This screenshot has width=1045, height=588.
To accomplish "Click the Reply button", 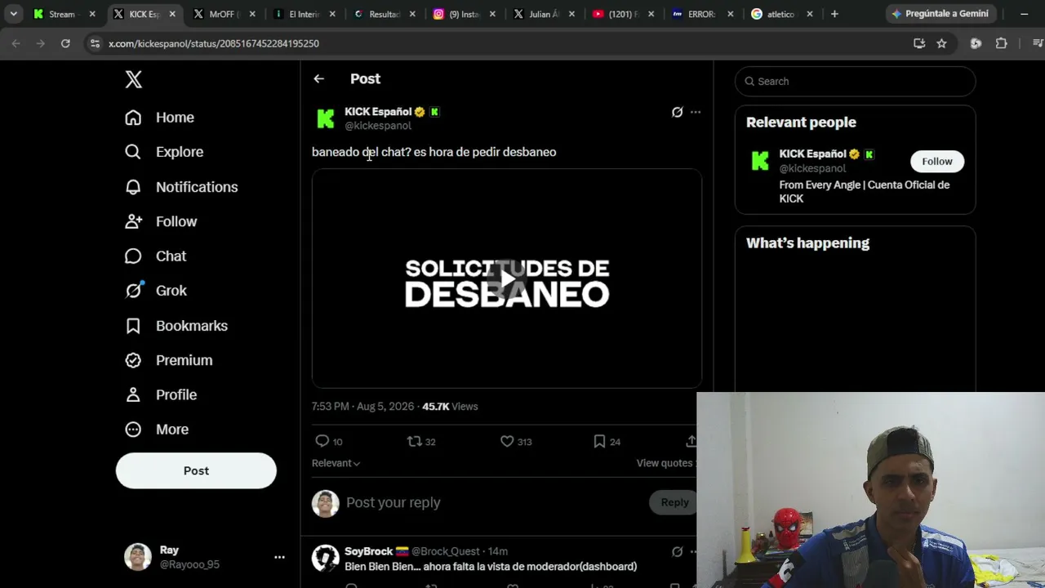I will click(x=674, y=502).
